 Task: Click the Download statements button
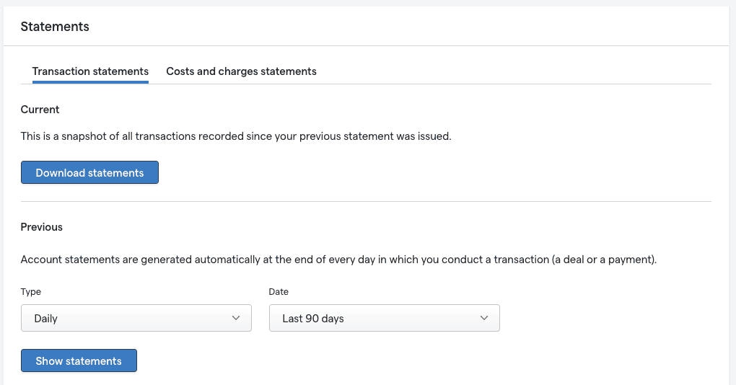point(89,172)
